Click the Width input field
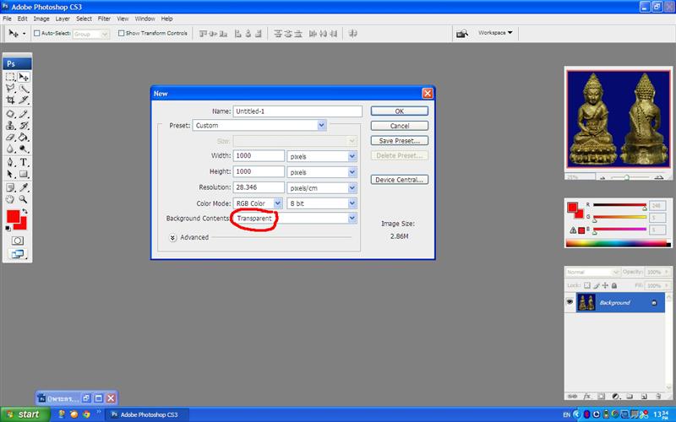 (x=258, y=156)
